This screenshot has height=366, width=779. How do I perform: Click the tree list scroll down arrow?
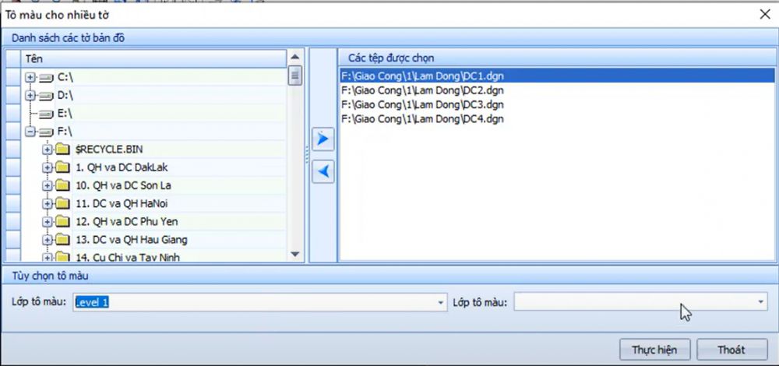(x=295, y=254)
